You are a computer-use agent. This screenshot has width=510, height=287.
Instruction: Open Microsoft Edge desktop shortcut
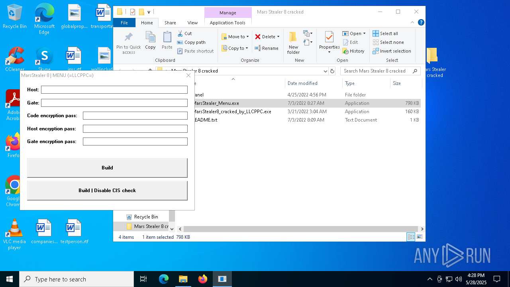coord(44,19)
